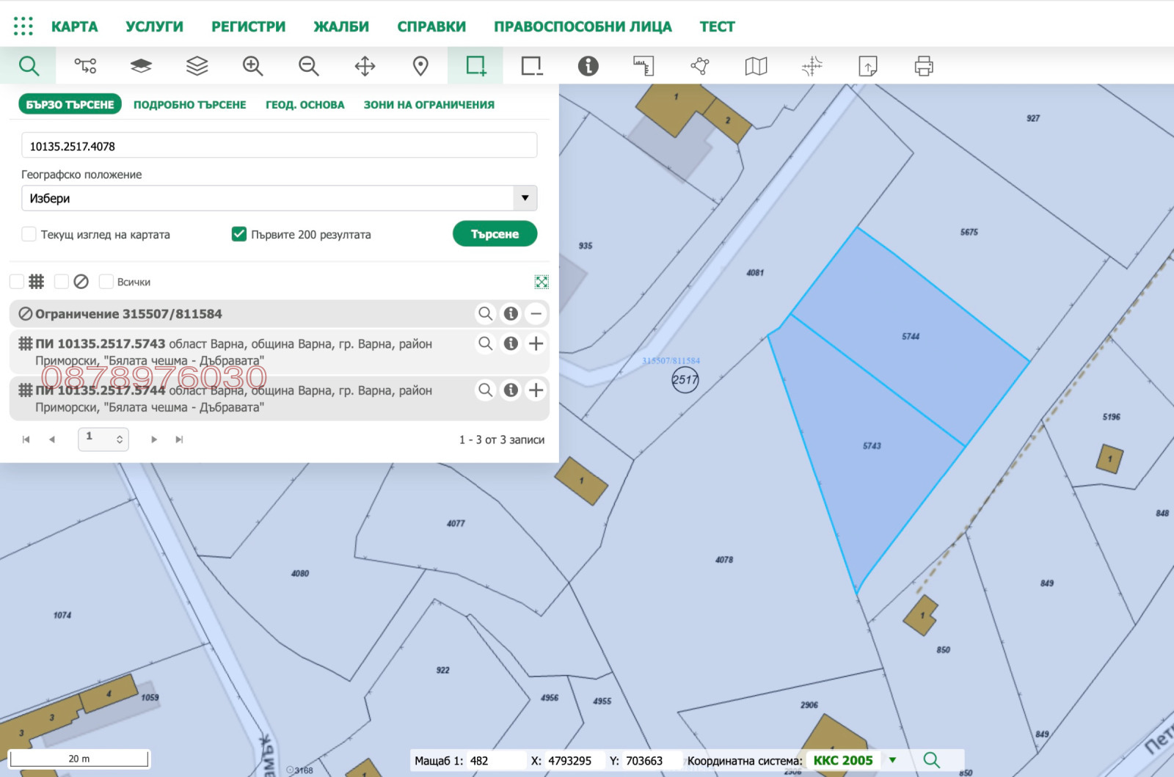This screenshot has width=1174, height=777.
Task: Open the layers stack panel icon
Action: (197, 66)
